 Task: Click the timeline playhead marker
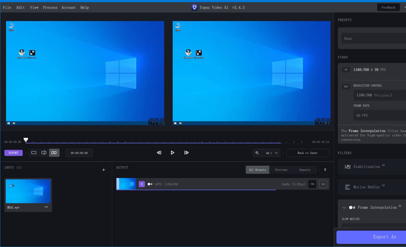pyautogui.click(x=26, y=140)
